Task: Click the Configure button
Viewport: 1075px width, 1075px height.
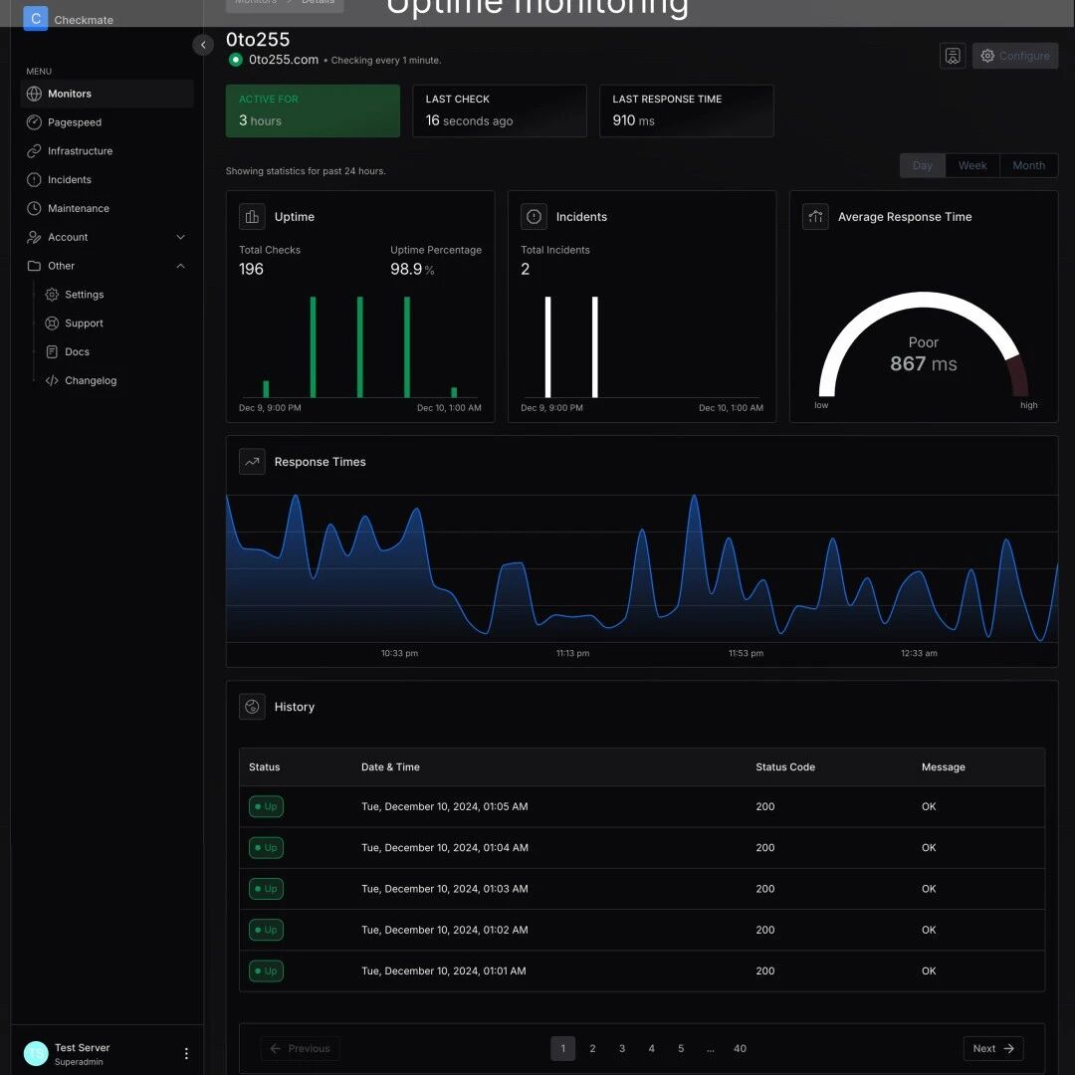Action: pyautogui.click(x=1014, y=56)
